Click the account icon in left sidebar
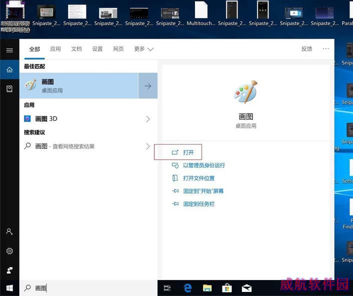The image size is (353, 296). pyautogui.click(x=9, y=232)
